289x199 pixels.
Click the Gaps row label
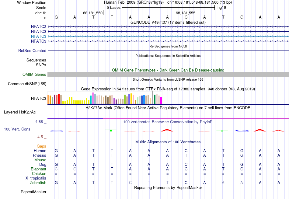(41, 146)
